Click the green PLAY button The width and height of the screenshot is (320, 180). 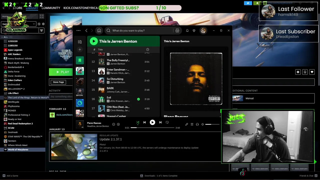pyautogui.click(x=61, y=72)
